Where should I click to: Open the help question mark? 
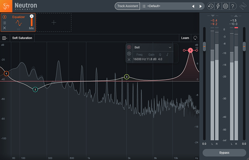point(233,6)
